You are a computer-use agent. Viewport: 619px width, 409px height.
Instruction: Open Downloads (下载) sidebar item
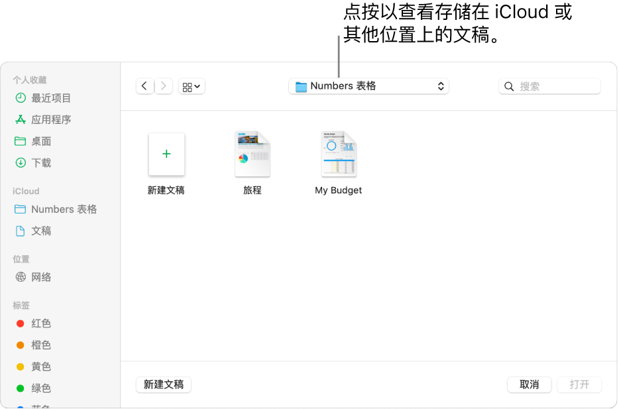[x=33, y=162]
